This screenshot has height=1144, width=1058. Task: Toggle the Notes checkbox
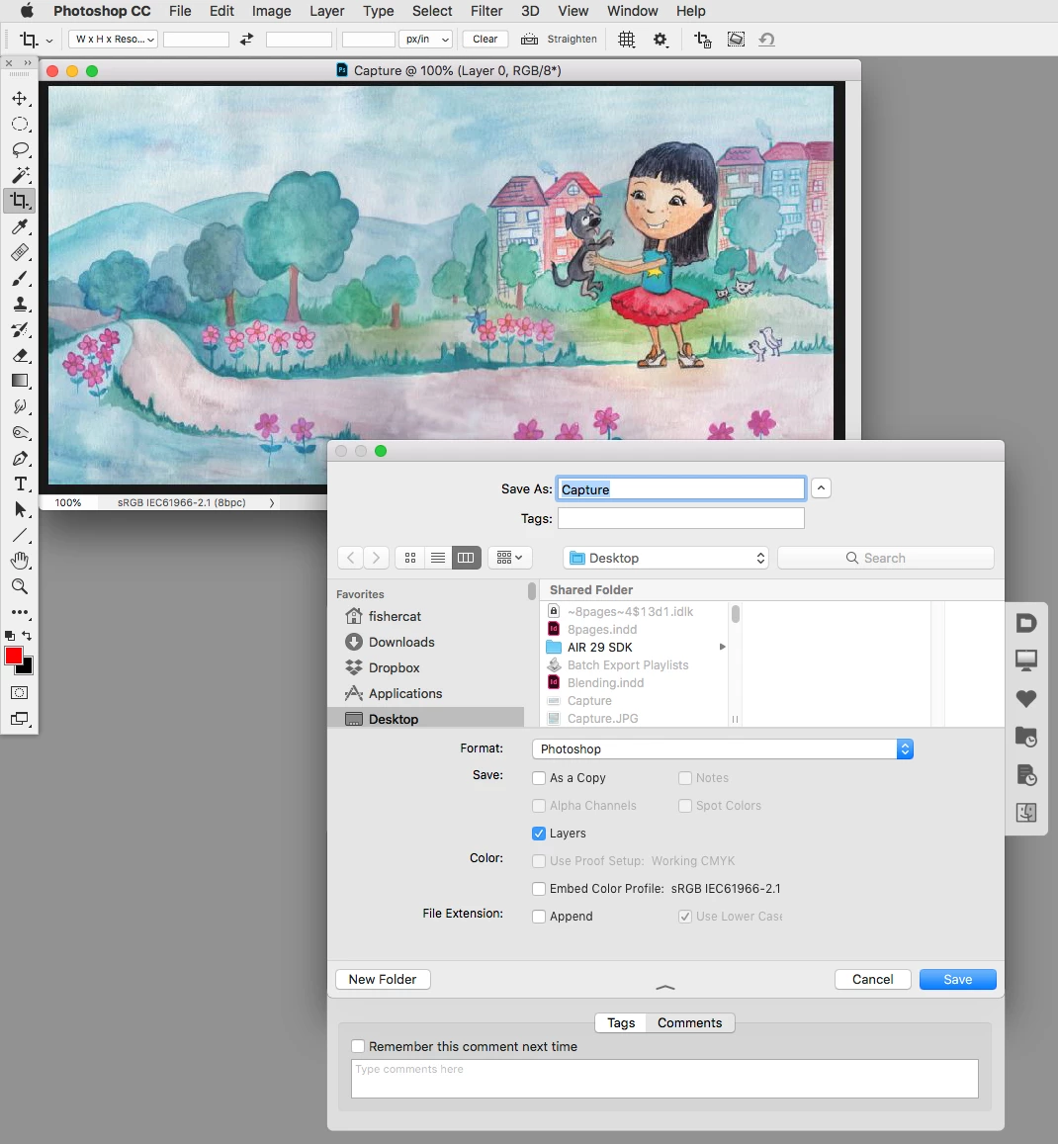pos(684,778)
